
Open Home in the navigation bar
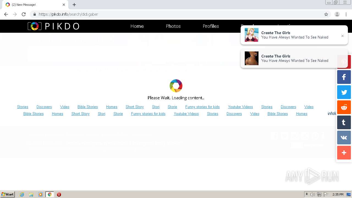point(137,26)
